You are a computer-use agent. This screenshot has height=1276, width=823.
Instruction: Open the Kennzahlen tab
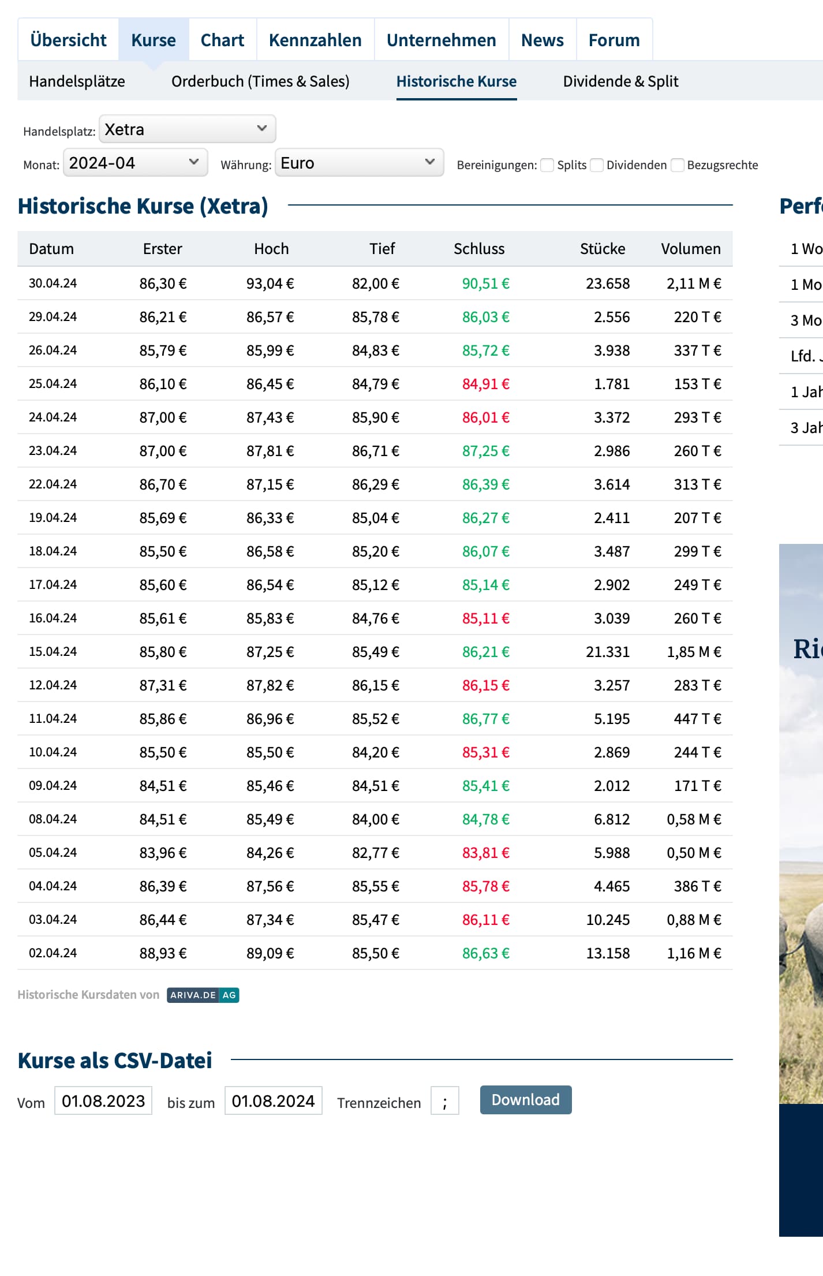pos(315,40)
